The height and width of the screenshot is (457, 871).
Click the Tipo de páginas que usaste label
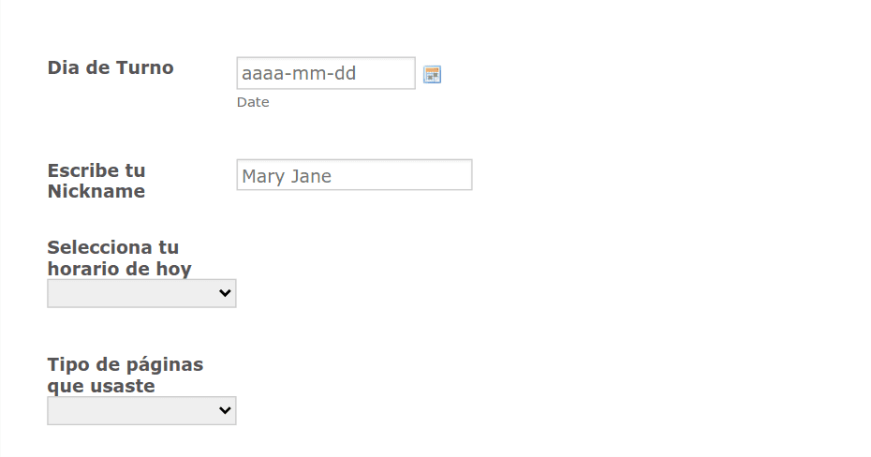[125, 375]
